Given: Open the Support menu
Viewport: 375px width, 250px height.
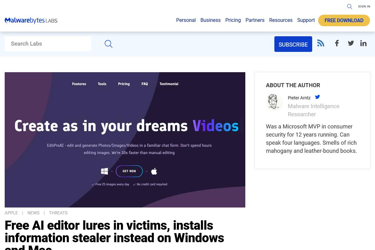Looking at the screenshot, I should [x=306, y=20].
